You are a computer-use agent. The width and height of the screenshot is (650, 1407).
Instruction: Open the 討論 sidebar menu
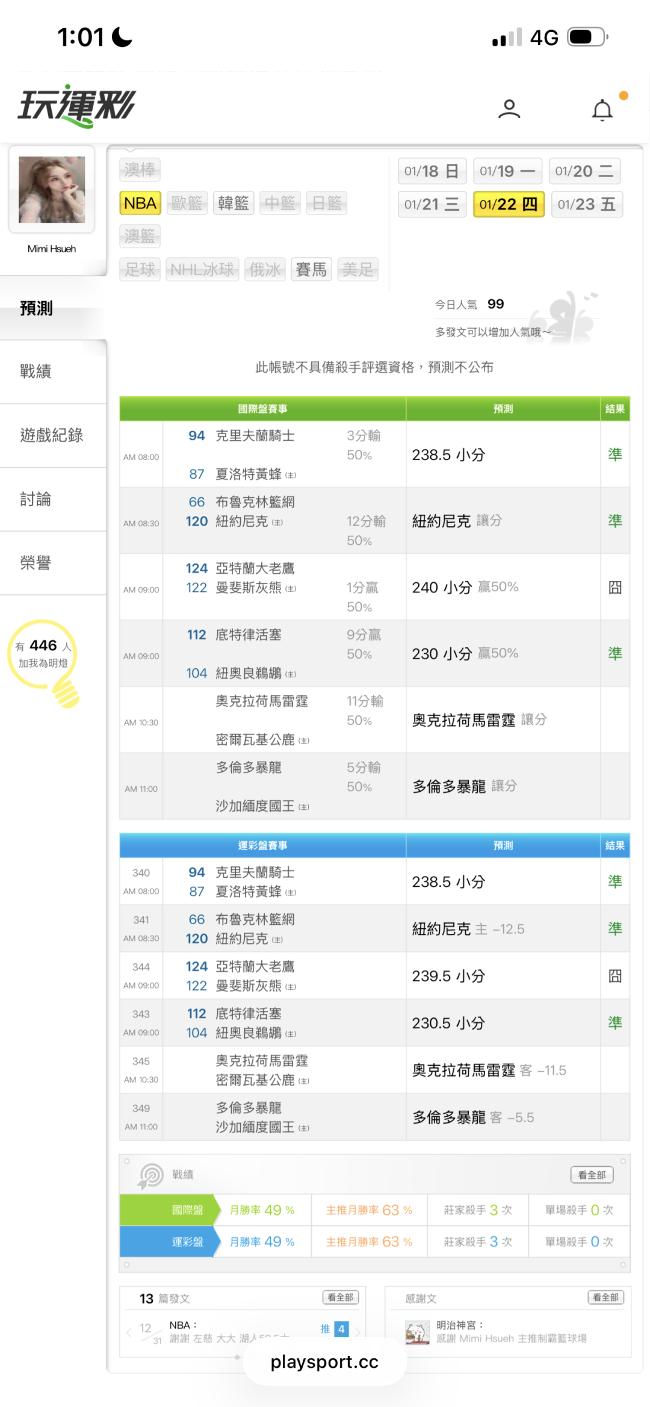[53, 499]
